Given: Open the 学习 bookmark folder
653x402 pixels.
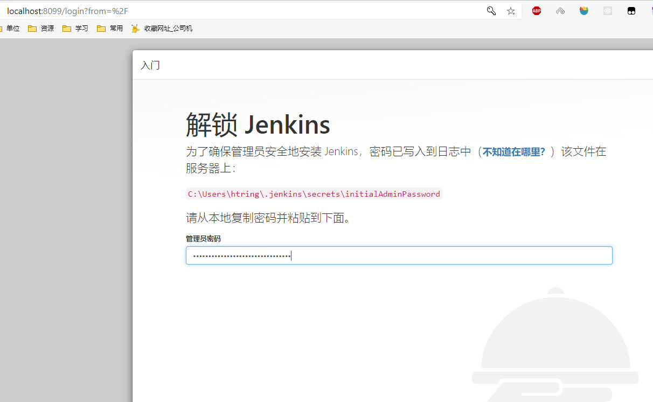Looking at the screenshot, I should click(75, 29).
